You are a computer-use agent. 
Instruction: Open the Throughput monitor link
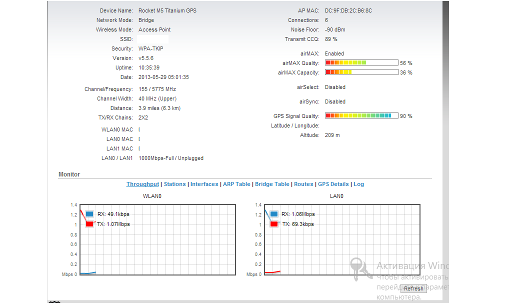(142, 184)
